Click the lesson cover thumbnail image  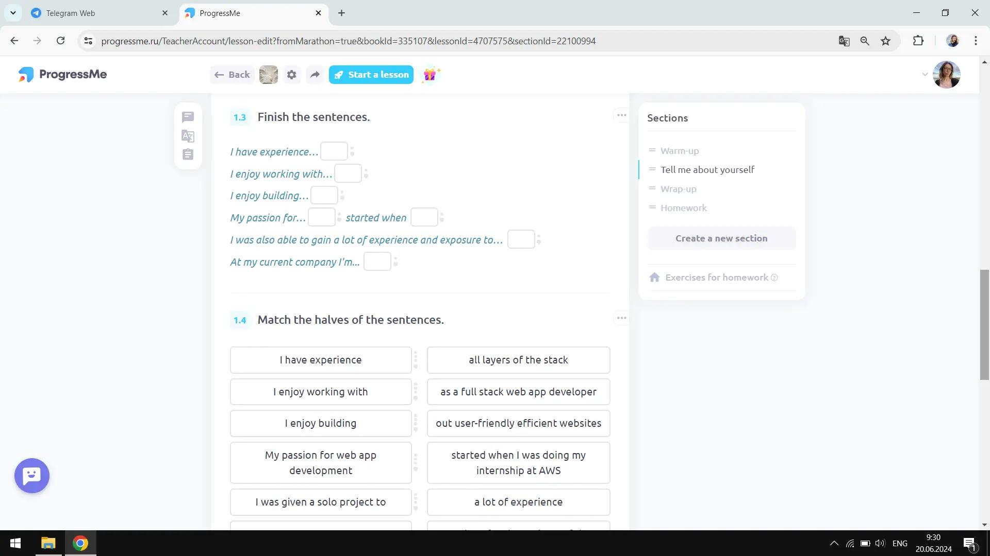click(x=268, y=75)
